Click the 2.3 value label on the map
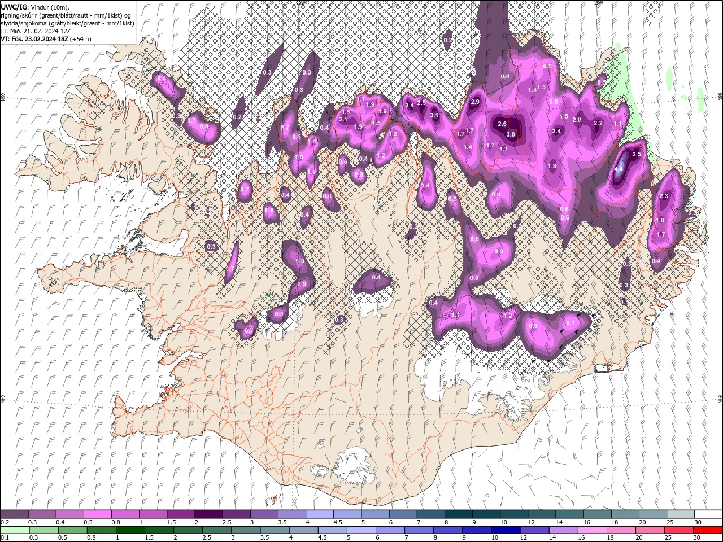Screen dimensions: 723x542 (x=664, y=196)
